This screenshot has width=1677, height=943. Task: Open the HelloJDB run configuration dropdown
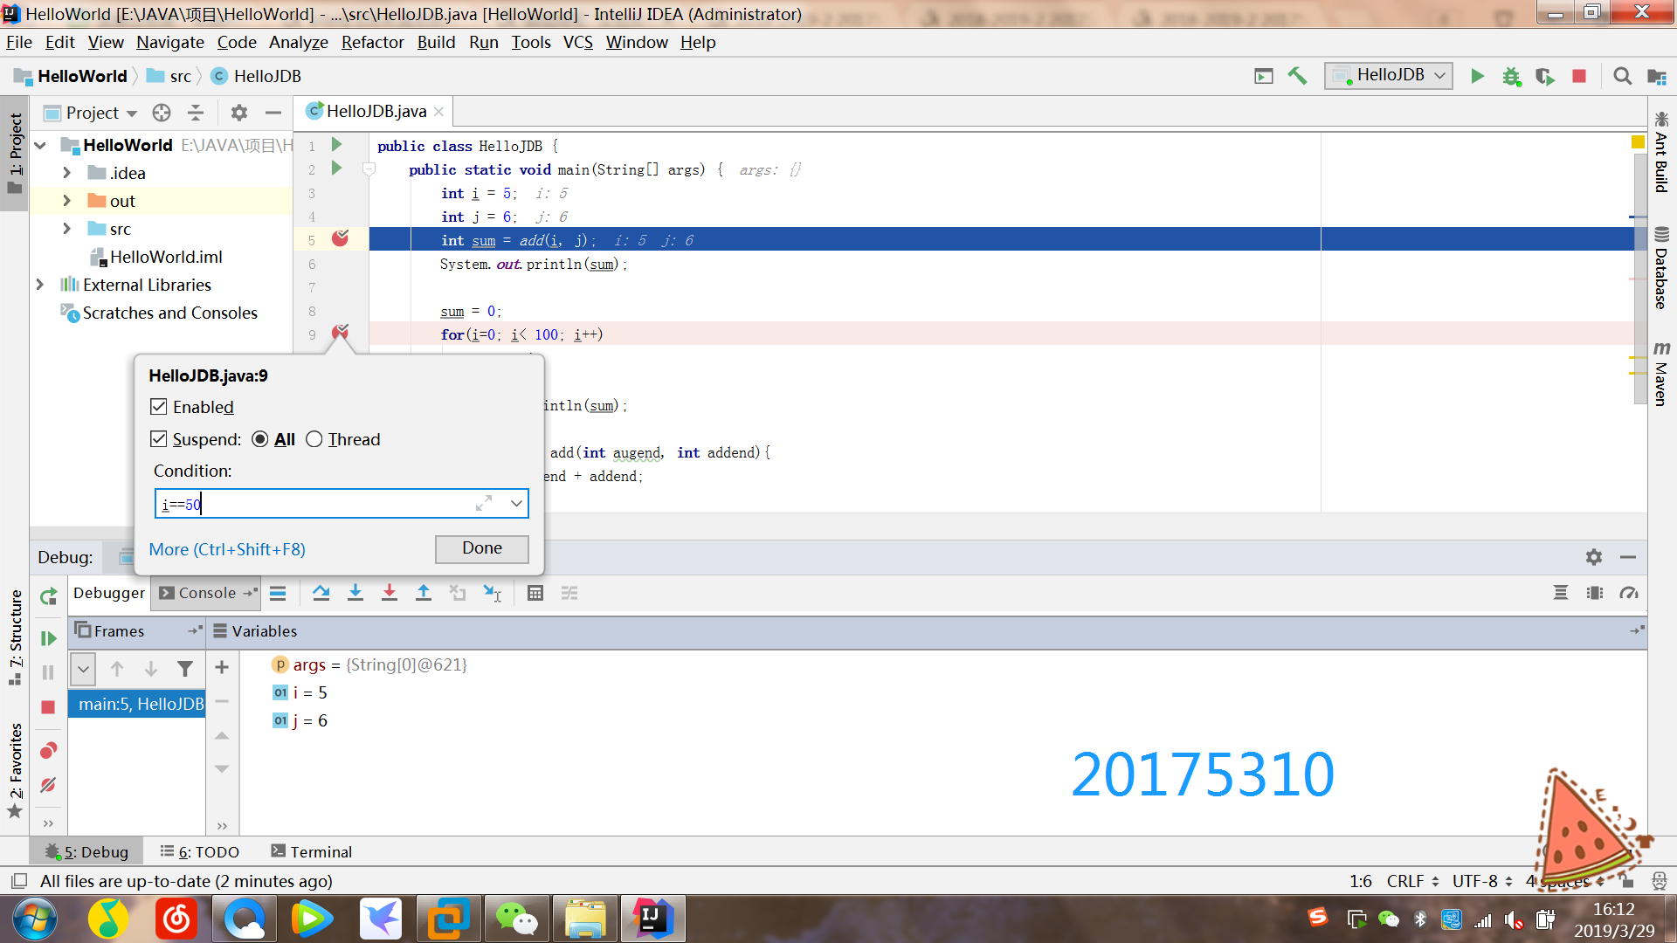coord(1389,76)
